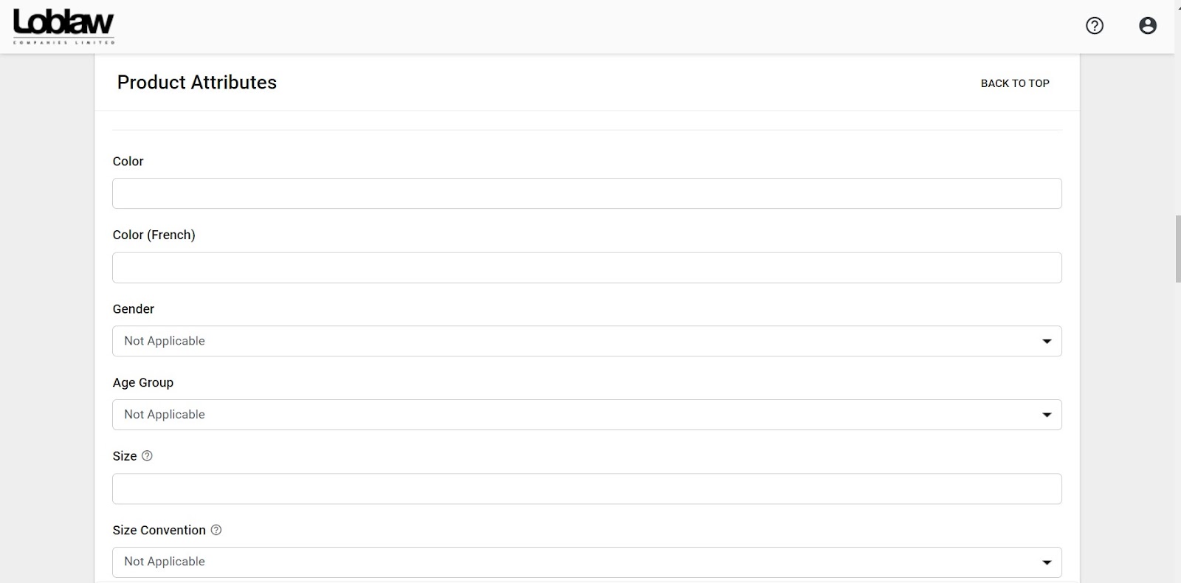This screenshot has height=583, width=1181.
Task: Show the Size field help tooltip icon
Action: click(x=147, y=456)
